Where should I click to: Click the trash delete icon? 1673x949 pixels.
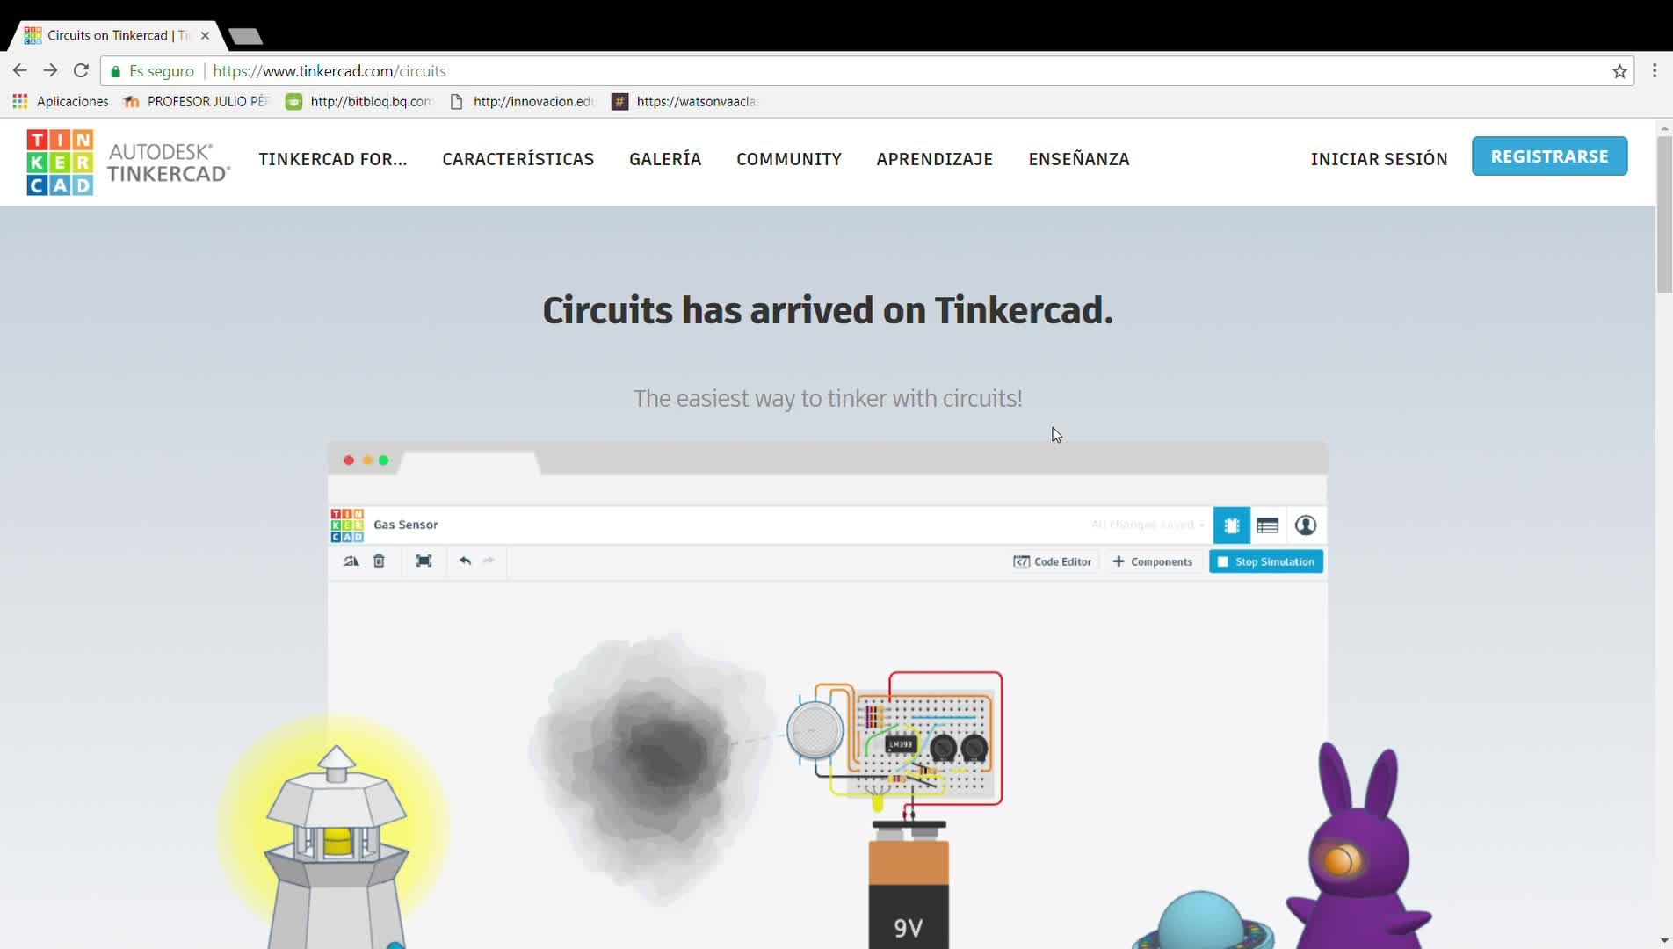coord(379,561)
